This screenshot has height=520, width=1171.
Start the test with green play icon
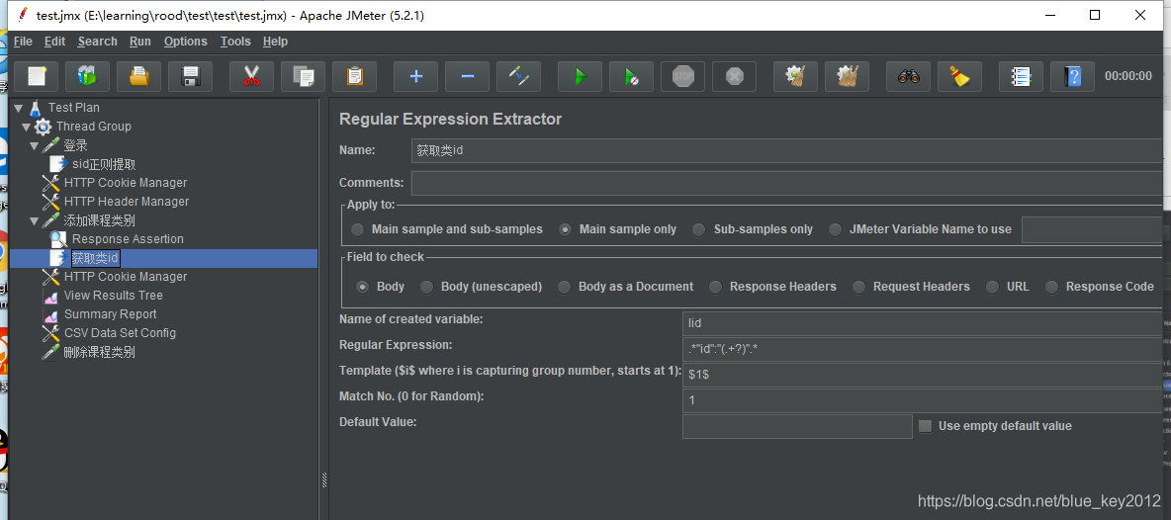pos(581,76)
